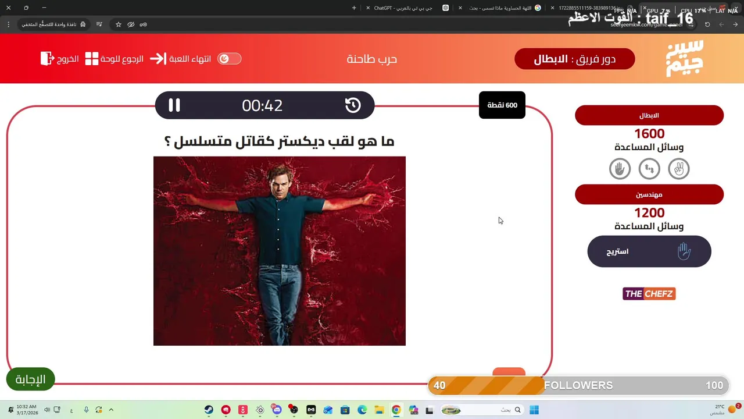The width and height of the screenshot is (744, 419).
Task: Show hidden system tray icons
Action: [111, 410]
